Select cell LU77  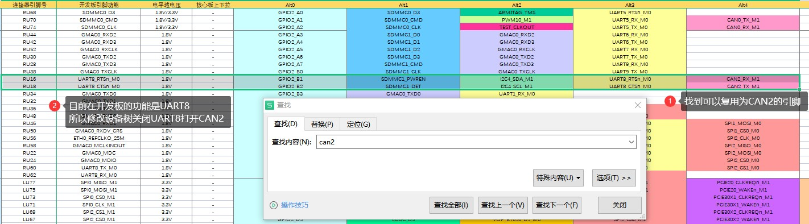[28, 182]
